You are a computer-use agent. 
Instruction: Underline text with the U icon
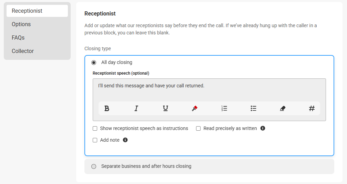[165, 108]
